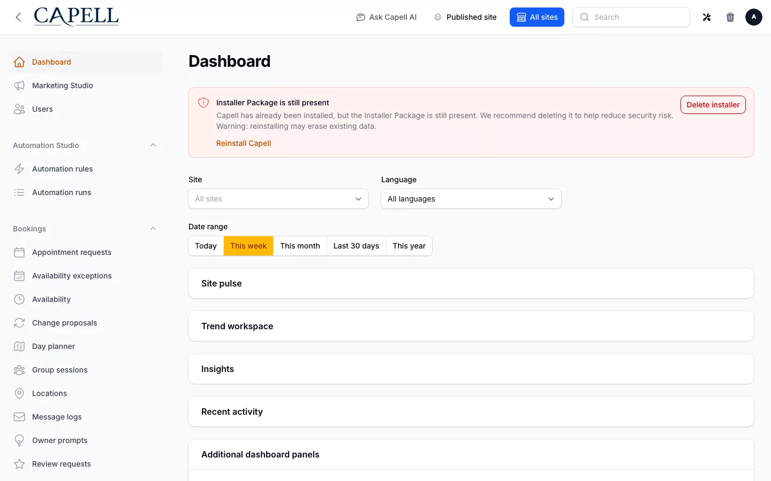
Task: Select the Dashboard home icon in sidebar
Action: coord(19,62)
